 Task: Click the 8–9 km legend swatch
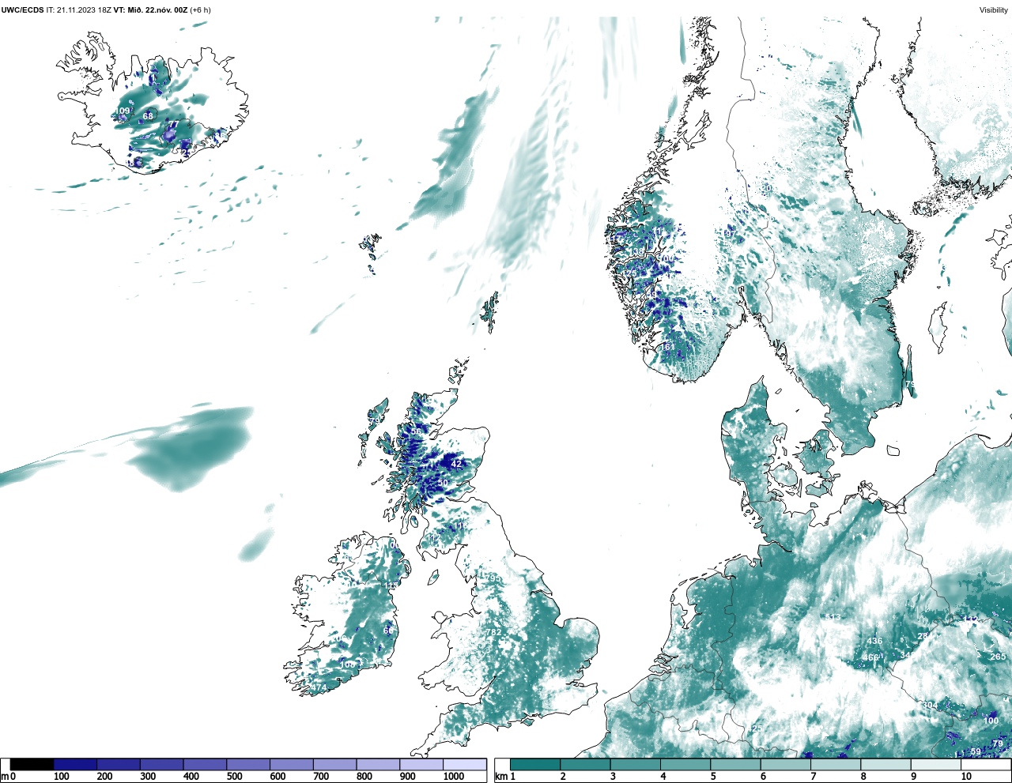[885, 765]
